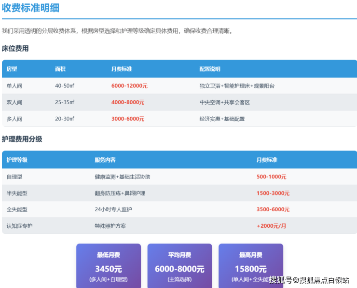This screenshot has height=288, width=357.
Task: Click the 1500-3000元 price for 半失能型
Action: [273, 193]
